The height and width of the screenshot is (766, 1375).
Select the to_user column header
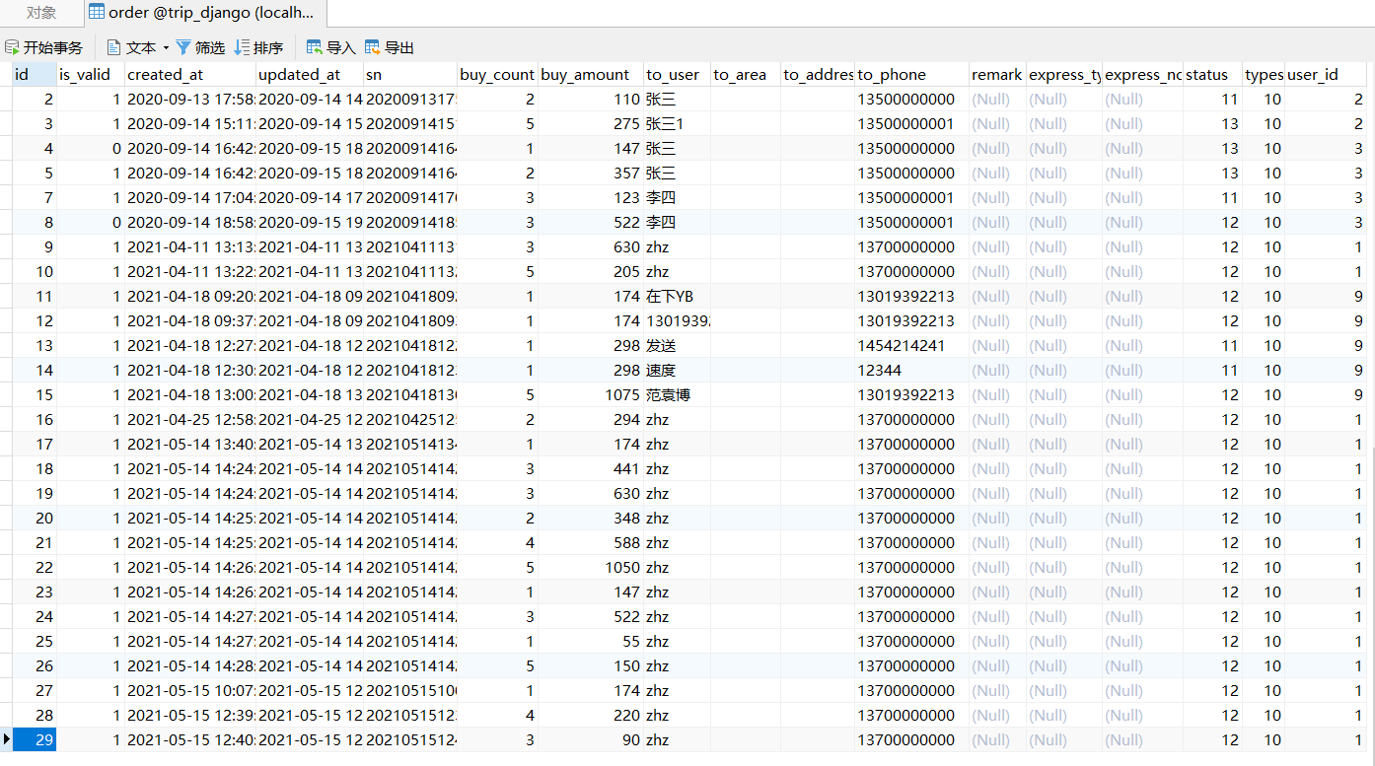click(x=678, y=74)
